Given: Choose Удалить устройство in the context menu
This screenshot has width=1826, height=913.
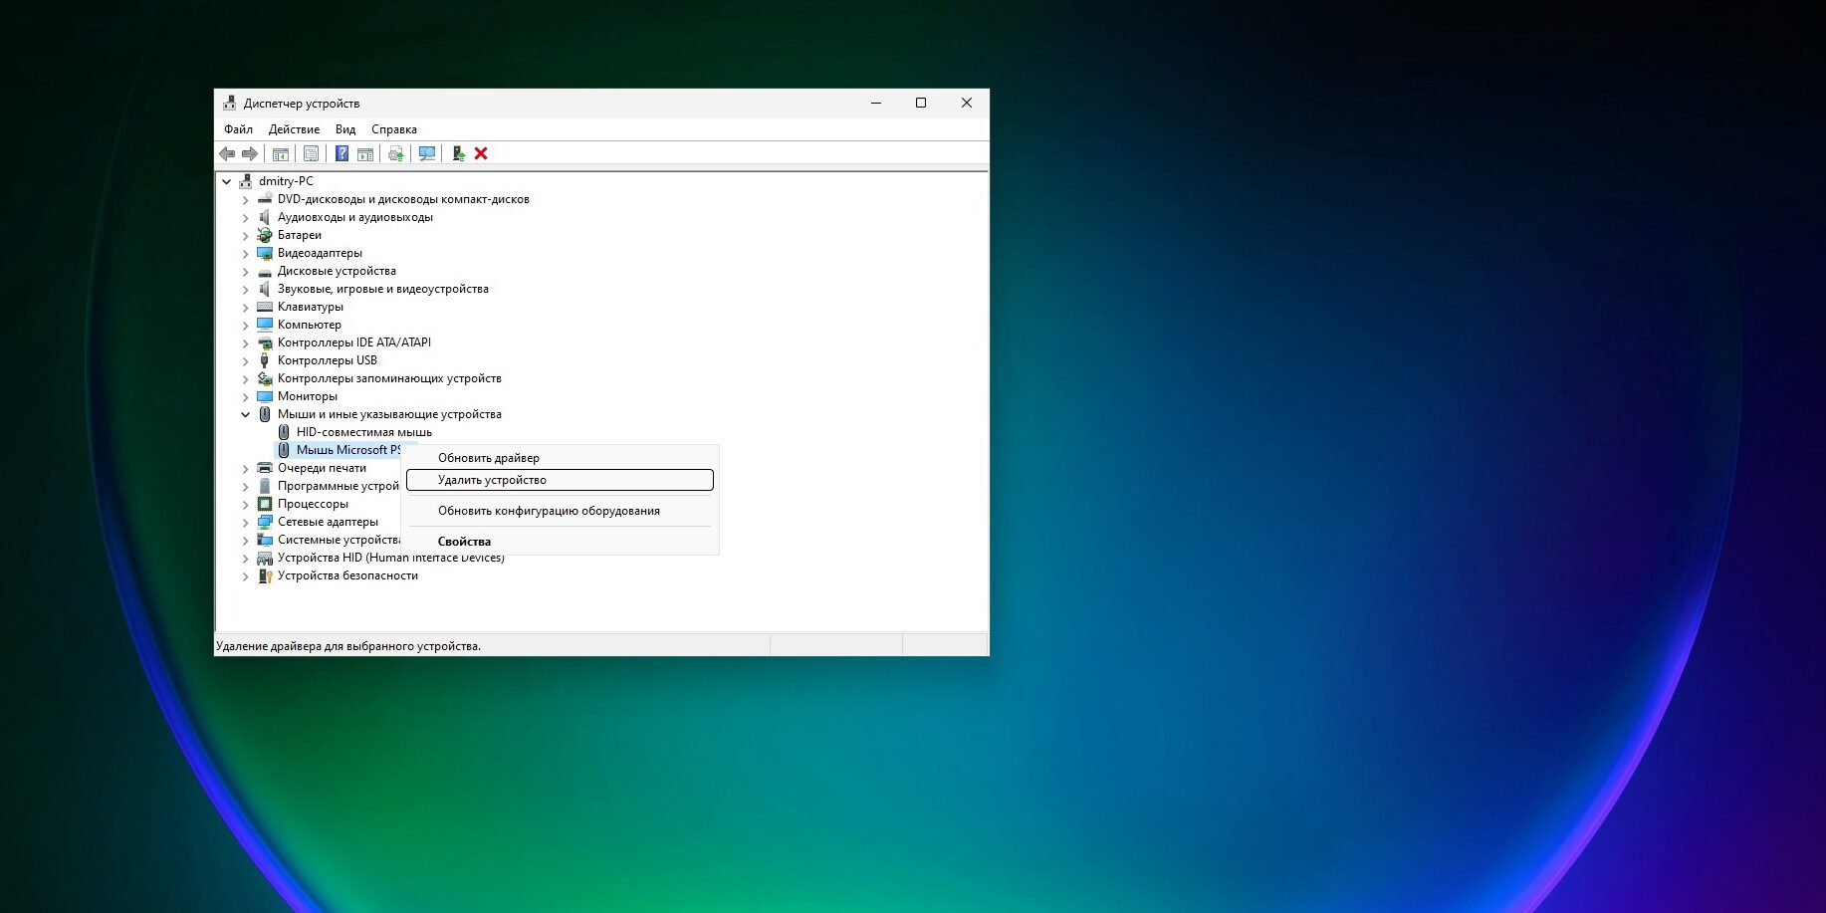Looking at the screenshot, I should (x=492, y=480).
